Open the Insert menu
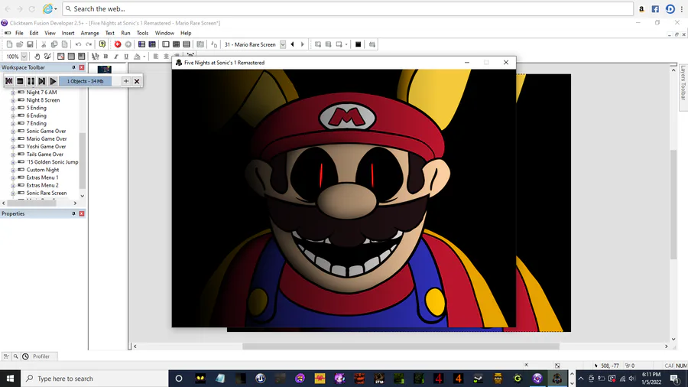688x387 pixels. (x=68, y=33)
